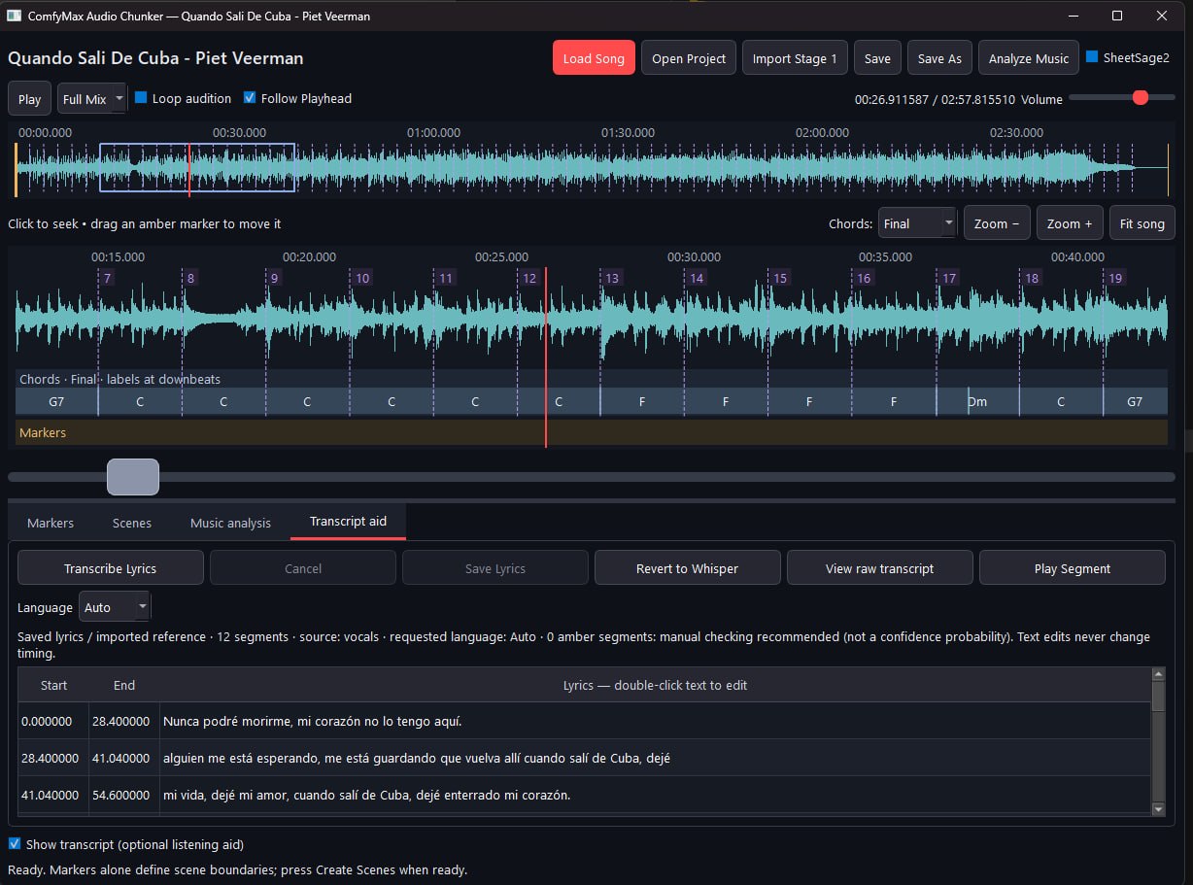Screen dimensions: 1193x885
Task: Click the Load Song button
Action: click(x=594, y=58)
